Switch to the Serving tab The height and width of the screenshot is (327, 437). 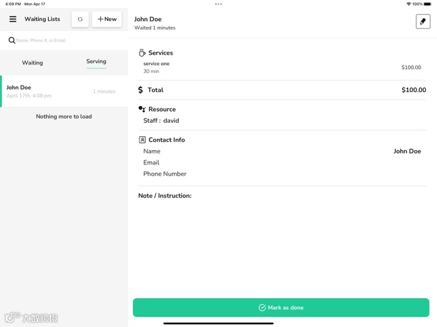(96, 61)
